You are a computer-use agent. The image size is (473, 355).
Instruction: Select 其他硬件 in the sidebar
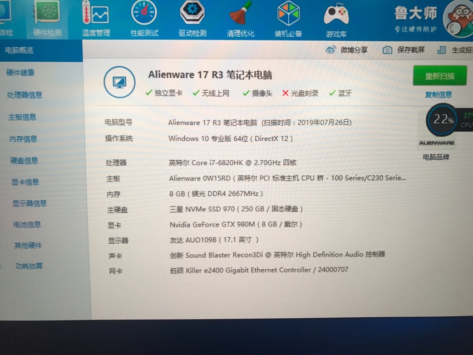[28, 245]
